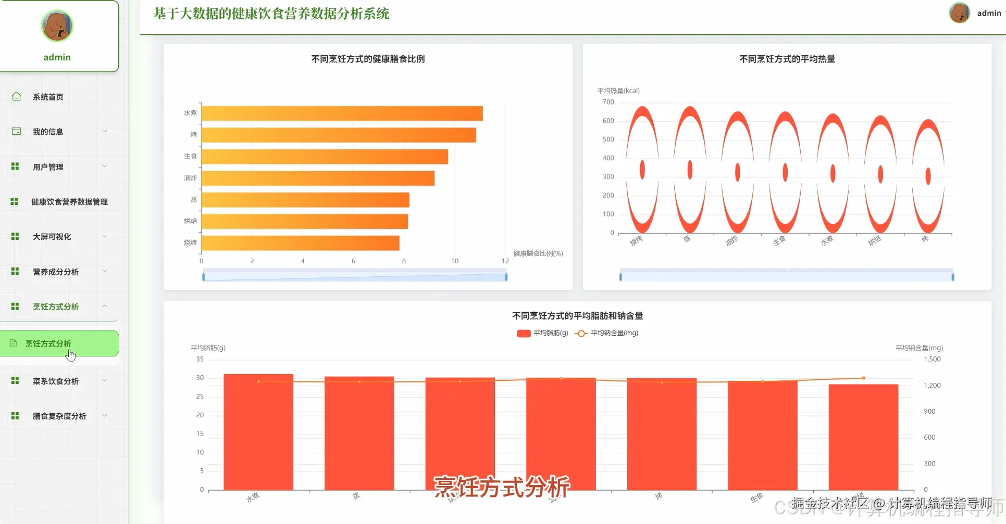Click the 烧烤 horizontal bar in healthy-diet chart
This screenshot has width=1006, height=524.
click(301, 243)
